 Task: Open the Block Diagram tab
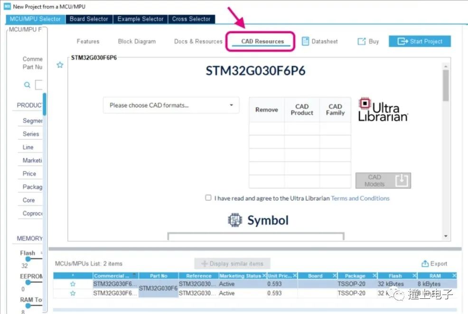pyautogui.click(x=137, y=41)
